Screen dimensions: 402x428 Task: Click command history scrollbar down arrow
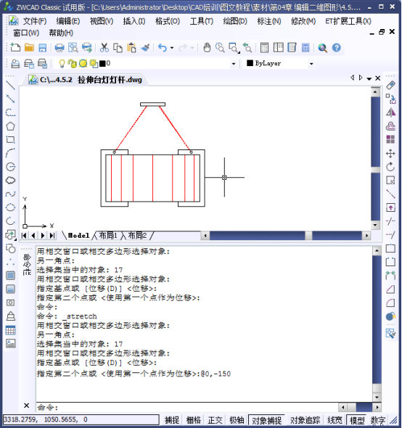tap(377, 397)
